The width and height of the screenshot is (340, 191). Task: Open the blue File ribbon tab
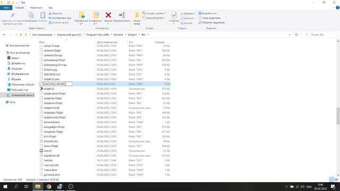click(6, 7)
